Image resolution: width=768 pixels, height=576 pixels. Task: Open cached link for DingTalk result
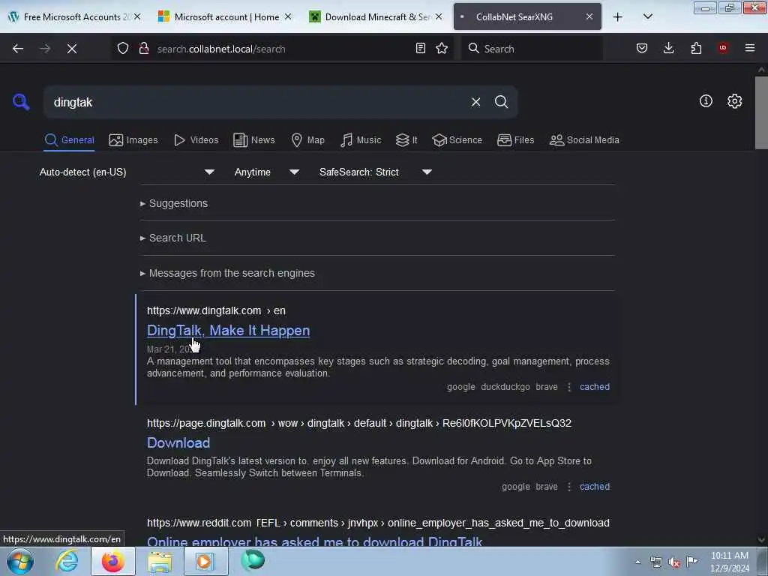(x=595, y=387)
